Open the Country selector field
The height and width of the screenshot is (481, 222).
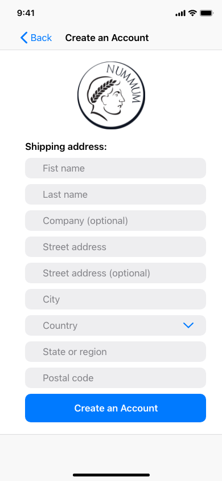click(116, 325)
